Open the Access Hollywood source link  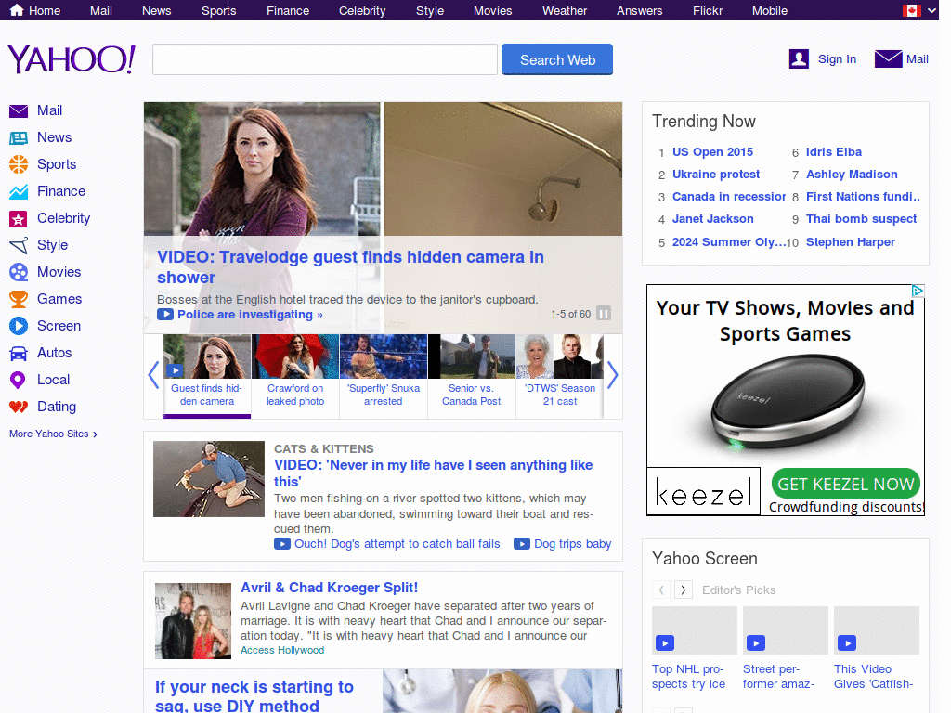pos(282,650)
